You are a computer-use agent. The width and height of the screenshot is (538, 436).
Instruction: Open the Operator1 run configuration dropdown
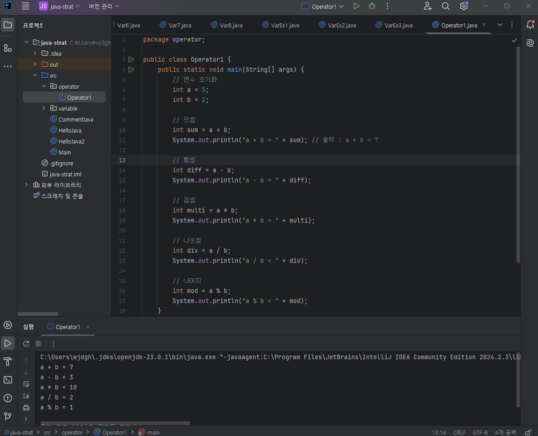tap(323, 6)
